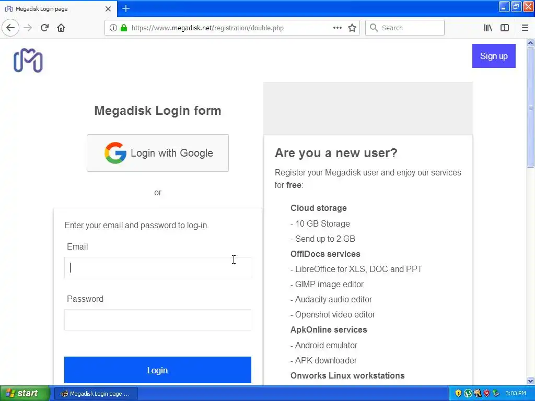The height and width of the screenshot is (401, 535).
Task: Click the 'Are you a new user?' heading
Action: pyautogui.click(x=336, y=153)
